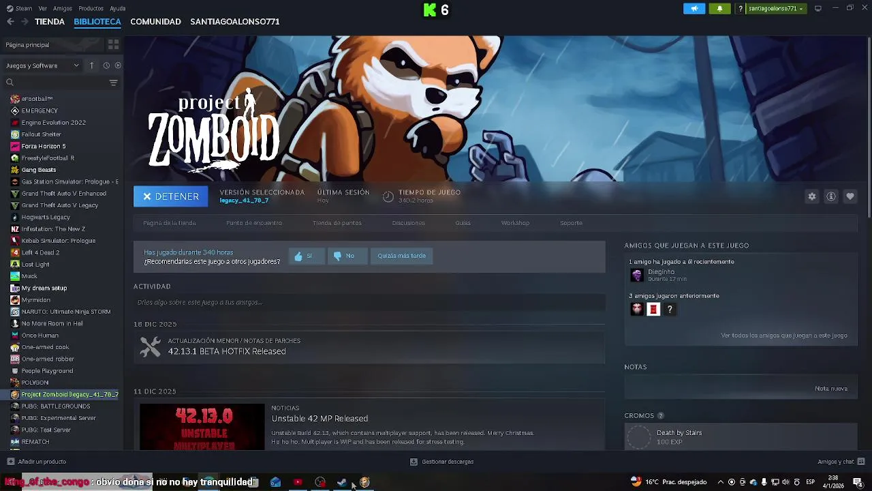
Task: Open the game information icon
Action: click(x=831, y=196)
